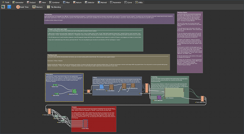This screenshot has height=134, width=244.
Task: Select the red Outputs group header
Action: pos(74,107)
